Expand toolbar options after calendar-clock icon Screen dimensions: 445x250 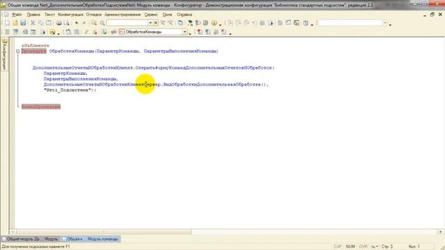click(312, 25)
